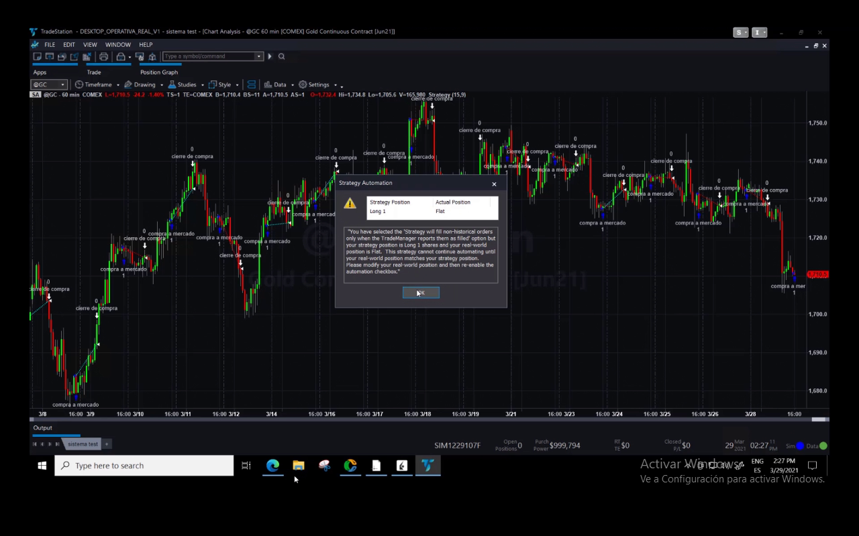Click the Flat actual position cell
This screenshot has width=859, height=536.
[440, 212]
